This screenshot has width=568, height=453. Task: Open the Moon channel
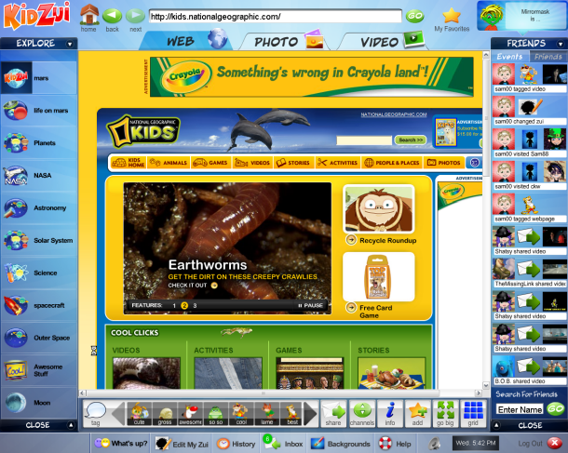[39, 403]
